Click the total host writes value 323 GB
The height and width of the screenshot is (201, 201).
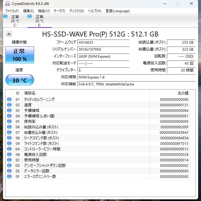click(181, 49)
